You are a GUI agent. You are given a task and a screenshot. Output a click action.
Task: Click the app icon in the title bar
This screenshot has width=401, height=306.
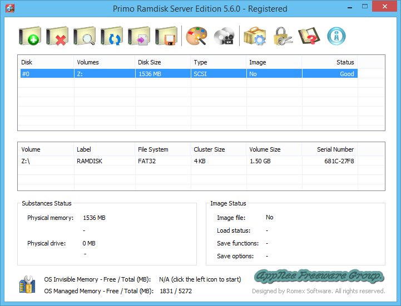click(x=10, y=8)
